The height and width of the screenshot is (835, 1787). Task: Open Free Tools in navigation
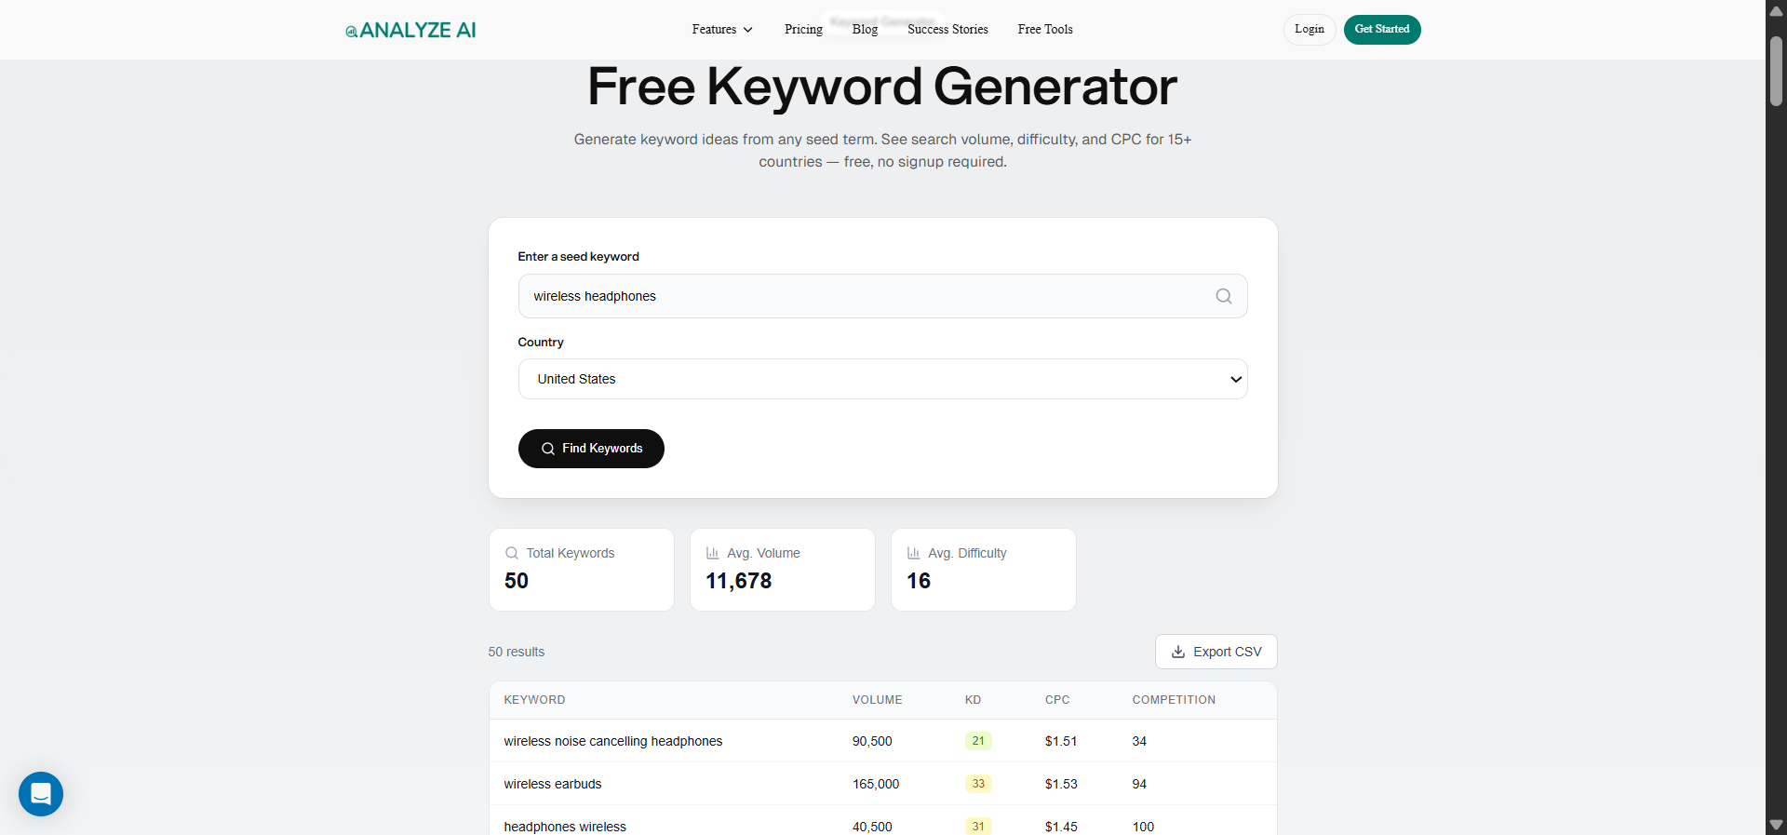[x=1045, y=30]
